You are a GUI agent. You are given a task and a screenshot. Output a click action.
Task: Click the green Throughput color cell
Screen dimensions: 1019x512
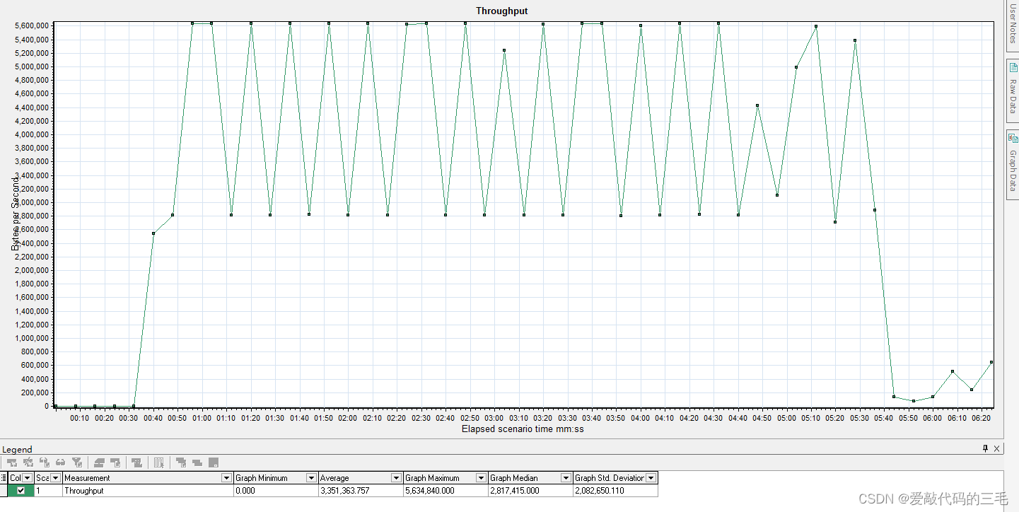[21, 490]
